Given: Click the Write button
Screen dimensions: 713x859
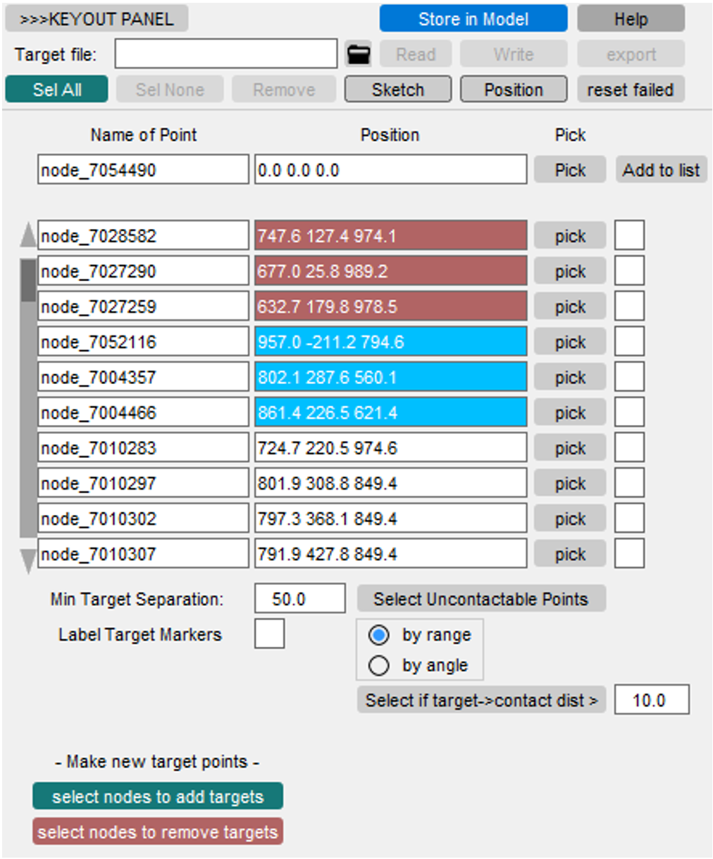Looking at the screenshot, I should click(514, 54).
